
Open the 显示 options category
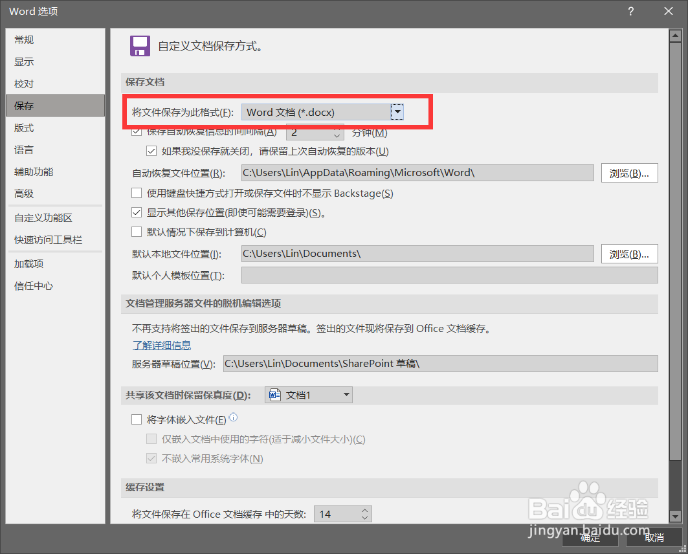[x=55, y=62]
